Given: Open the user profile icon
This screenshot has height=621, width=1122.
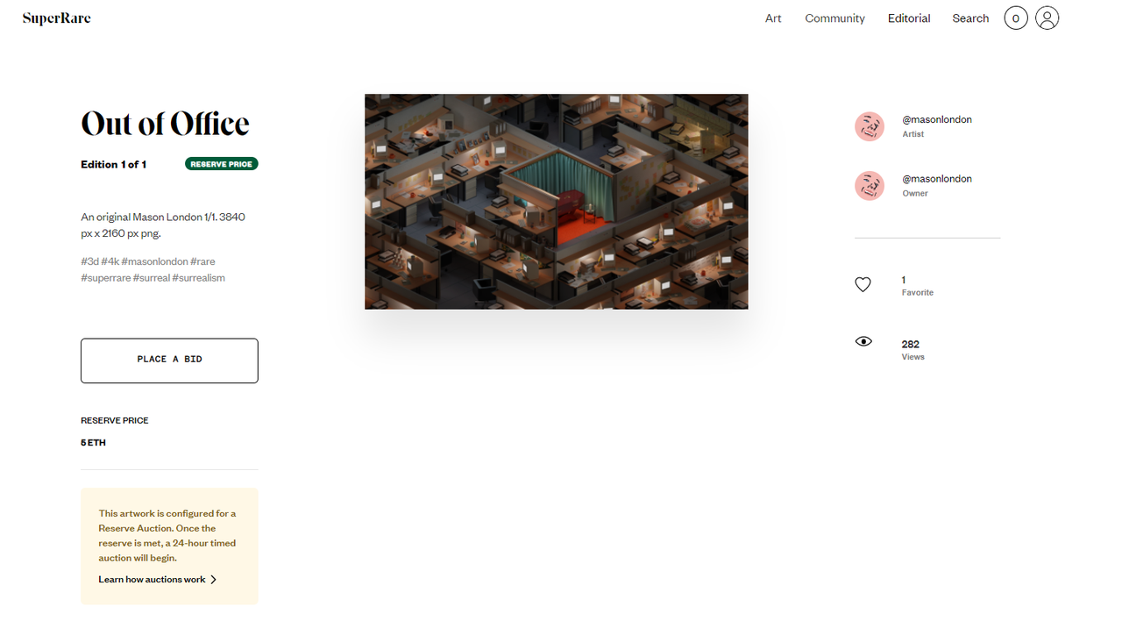Looking at the screenshot, I should click(x=1047, y=18).
